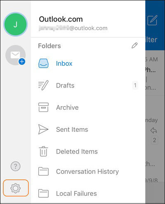Click the Deleted Items trash icon
This screenshot has height=204, width=165.
pos(43,151)
